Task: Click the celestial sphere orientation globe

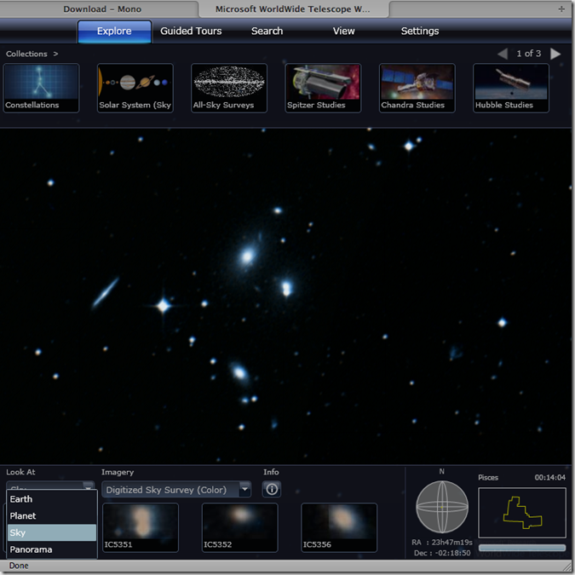Action: click(442, 508)
